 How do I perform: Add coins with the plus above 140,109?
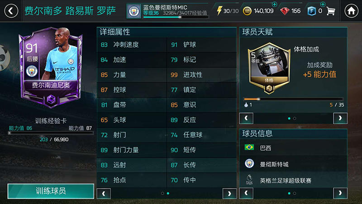274,4
